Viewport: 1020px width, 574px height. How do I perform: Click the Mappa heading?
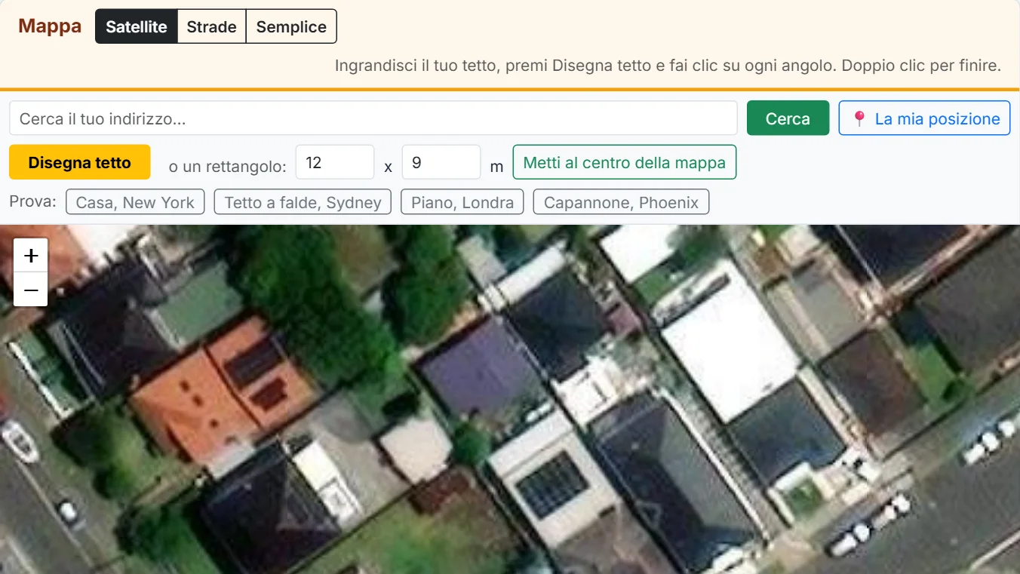point(50,26)
